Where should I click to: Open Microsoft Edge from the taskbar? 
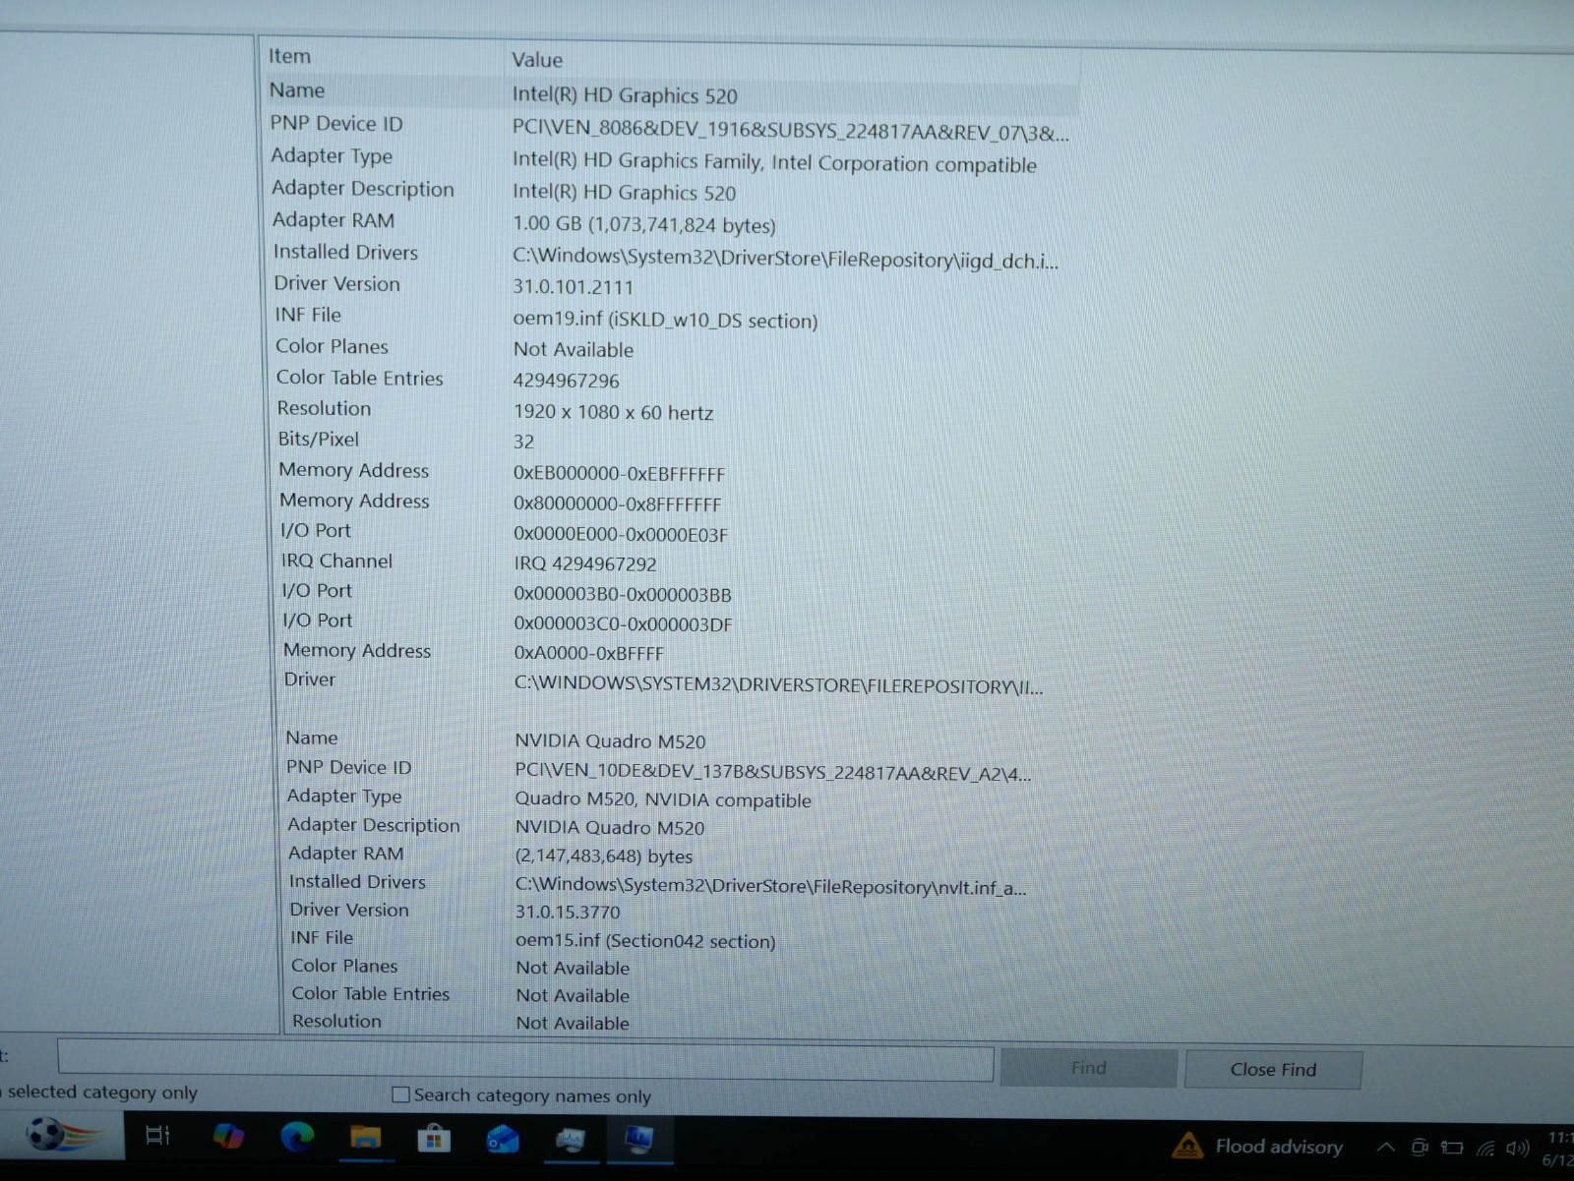tap(297, 1137)
